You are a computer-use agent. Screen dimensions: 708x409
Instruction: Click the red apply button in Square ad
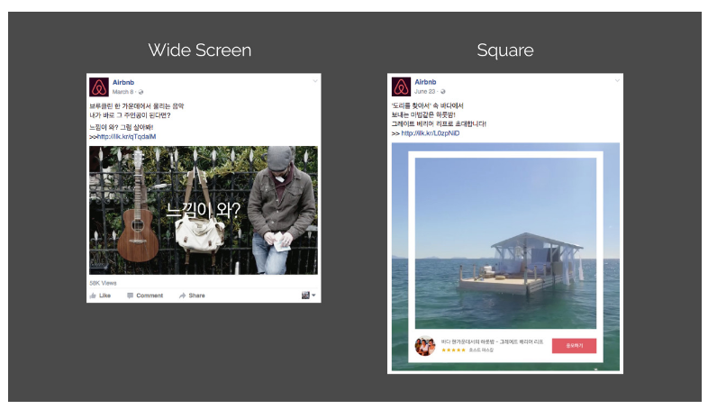[x=574, y=346]
